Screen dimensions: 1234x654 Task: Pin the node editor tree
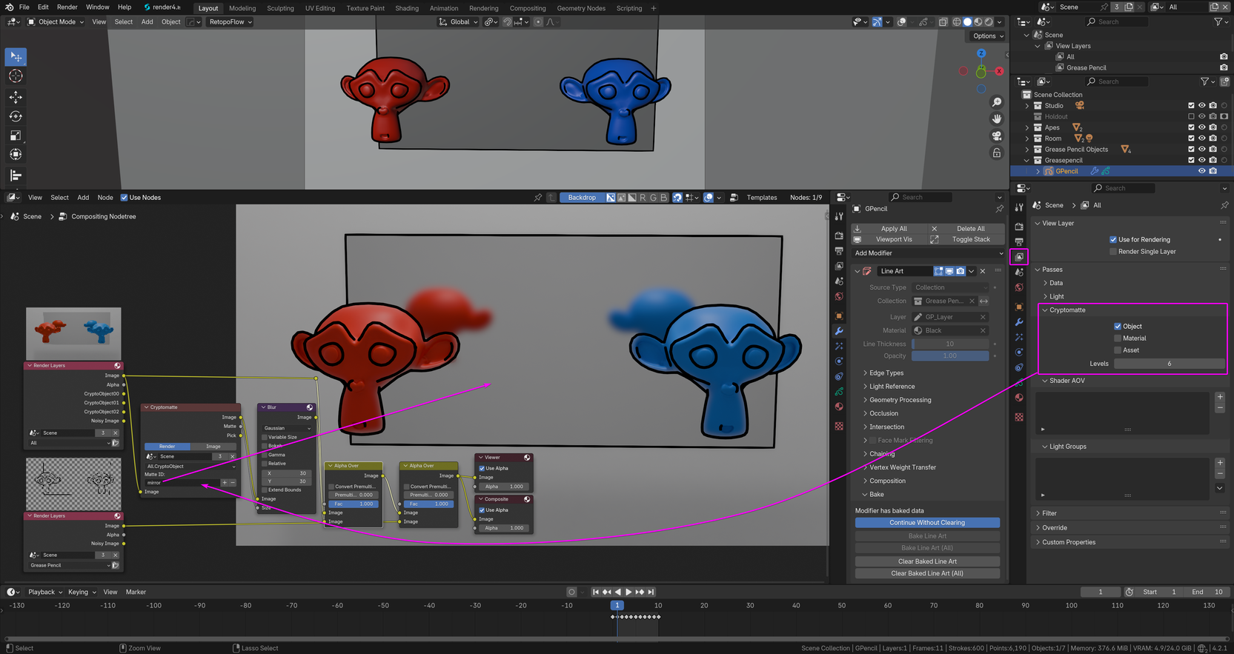pos(538,198)
